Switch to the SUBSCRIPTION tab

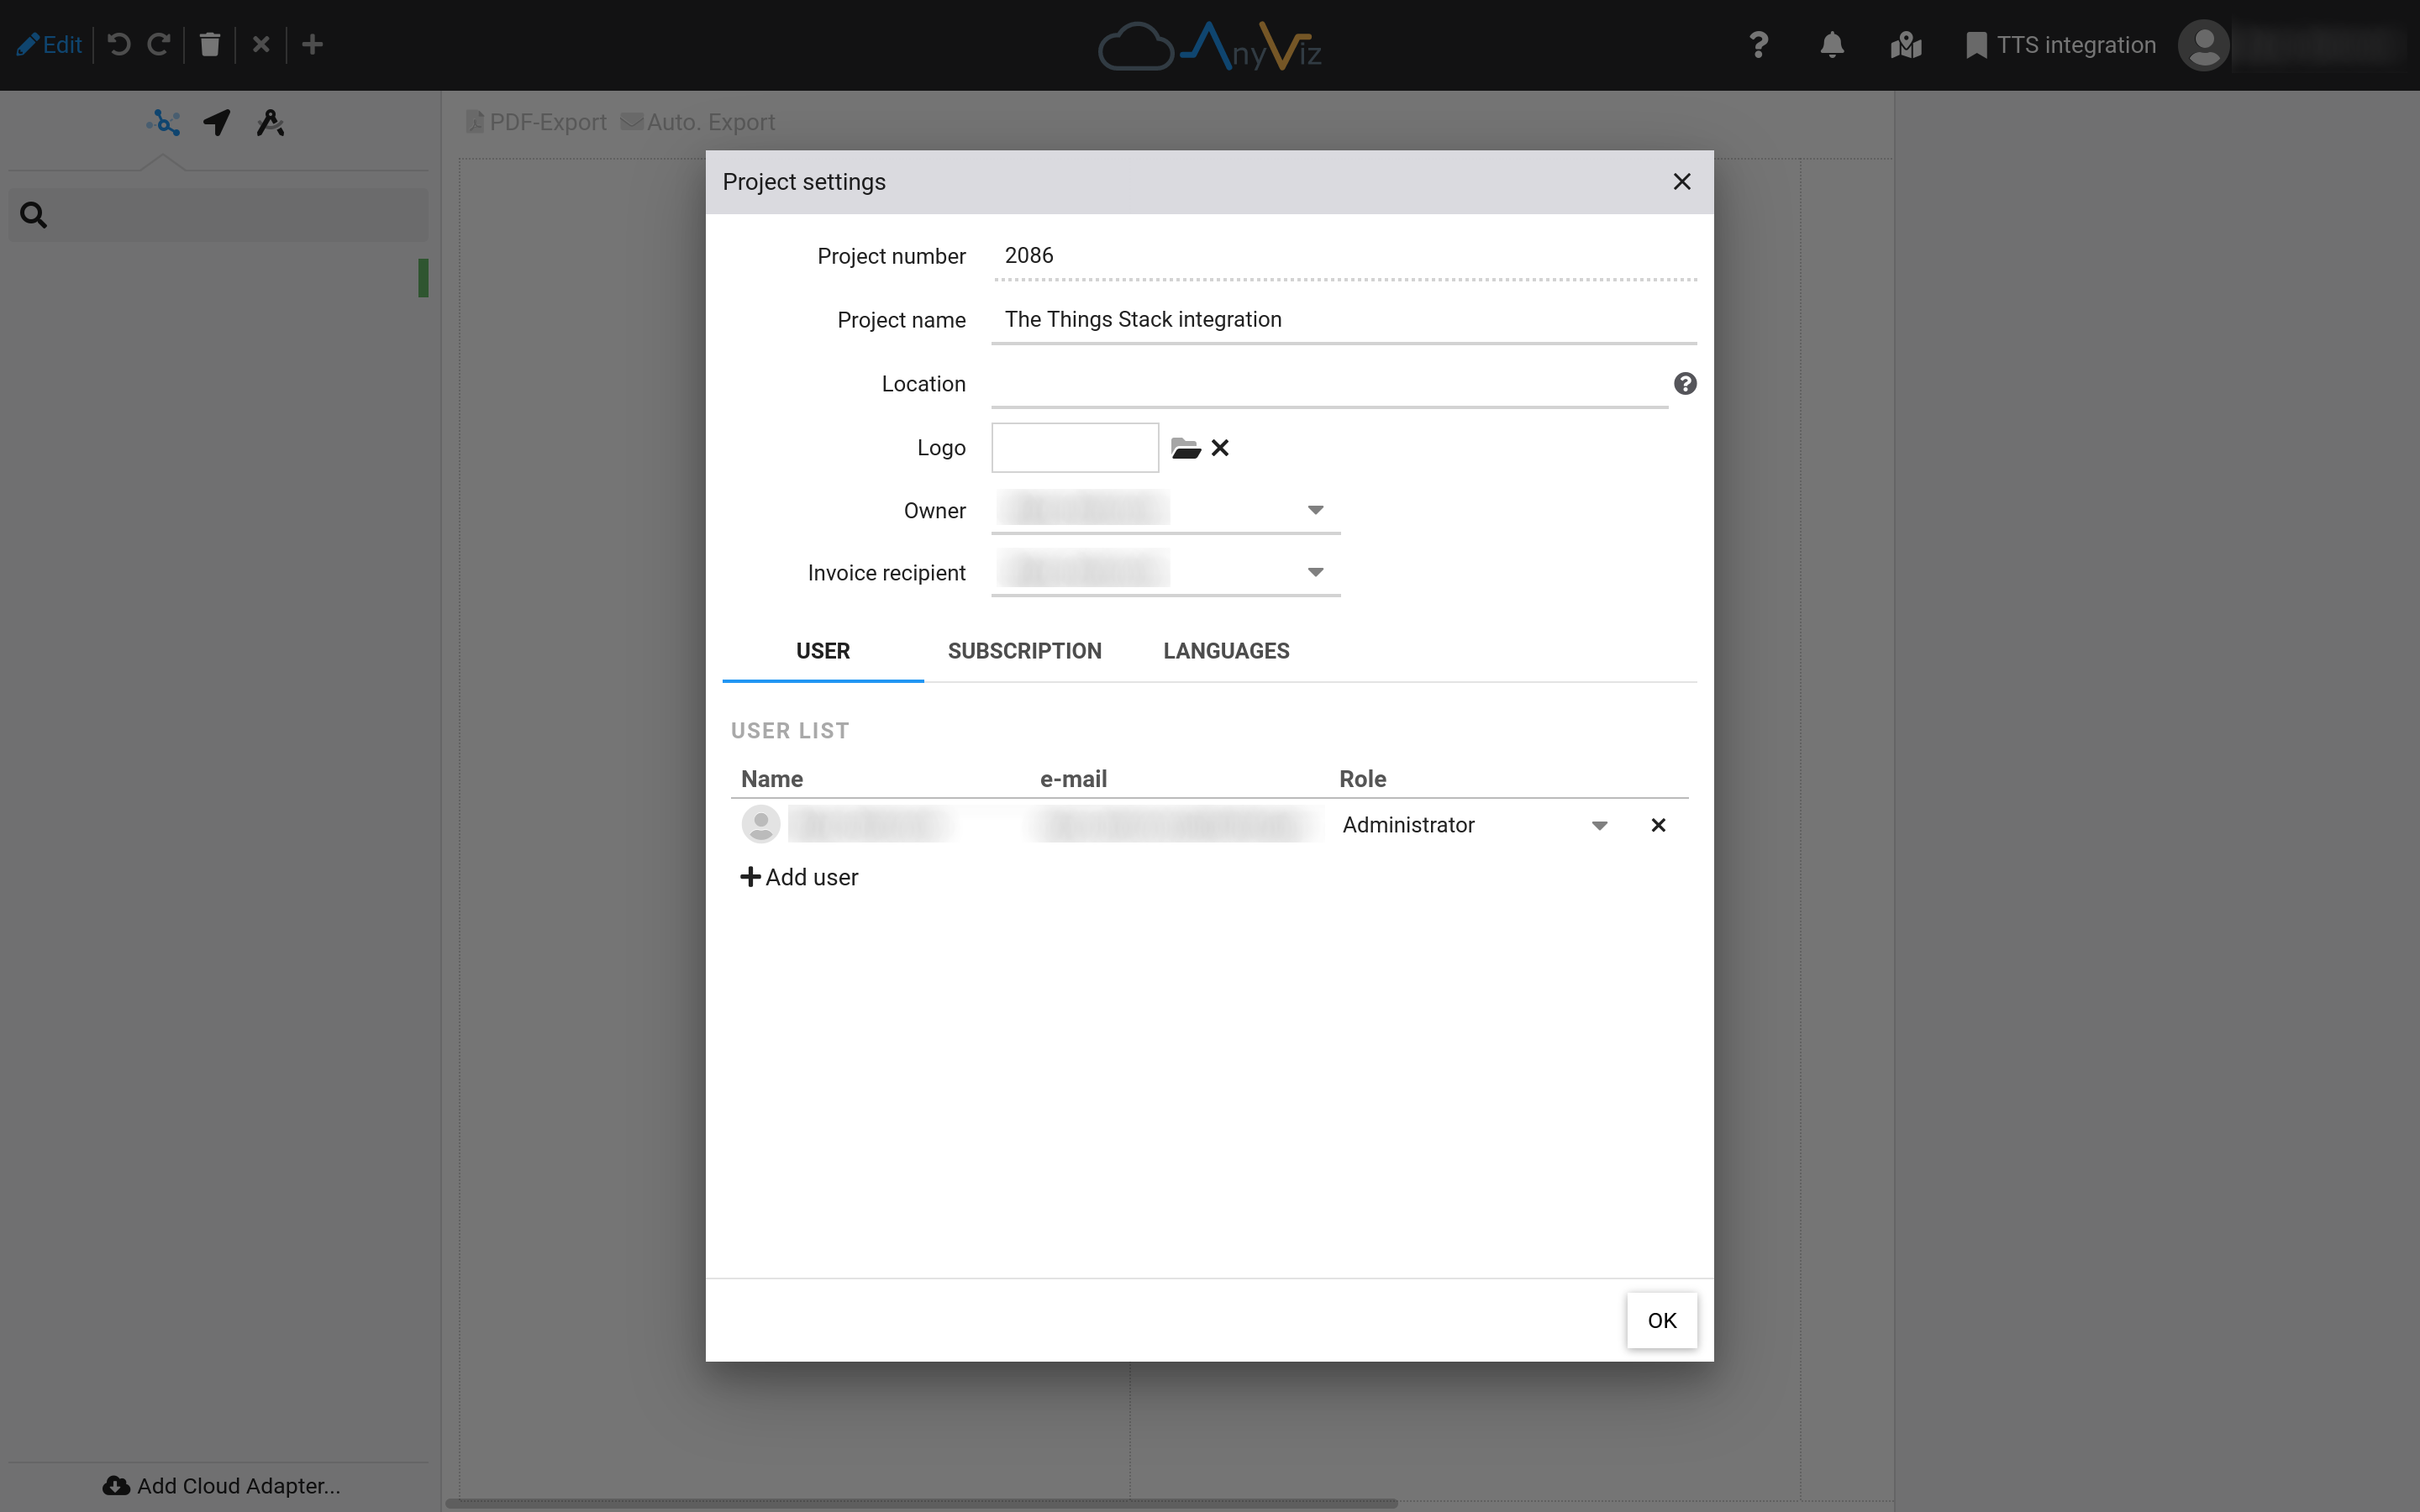point(1024,650)
